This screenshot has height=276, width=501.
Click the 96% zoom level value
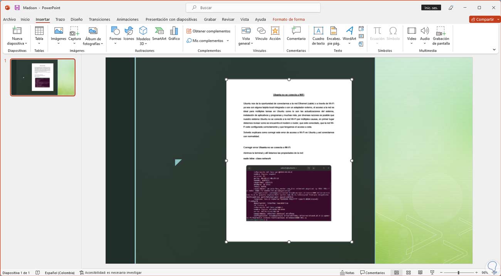click(485, 273)
